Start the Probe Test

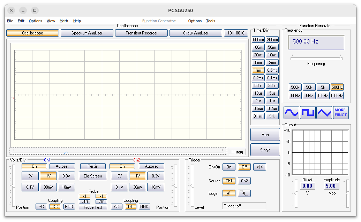coord(93,207)
